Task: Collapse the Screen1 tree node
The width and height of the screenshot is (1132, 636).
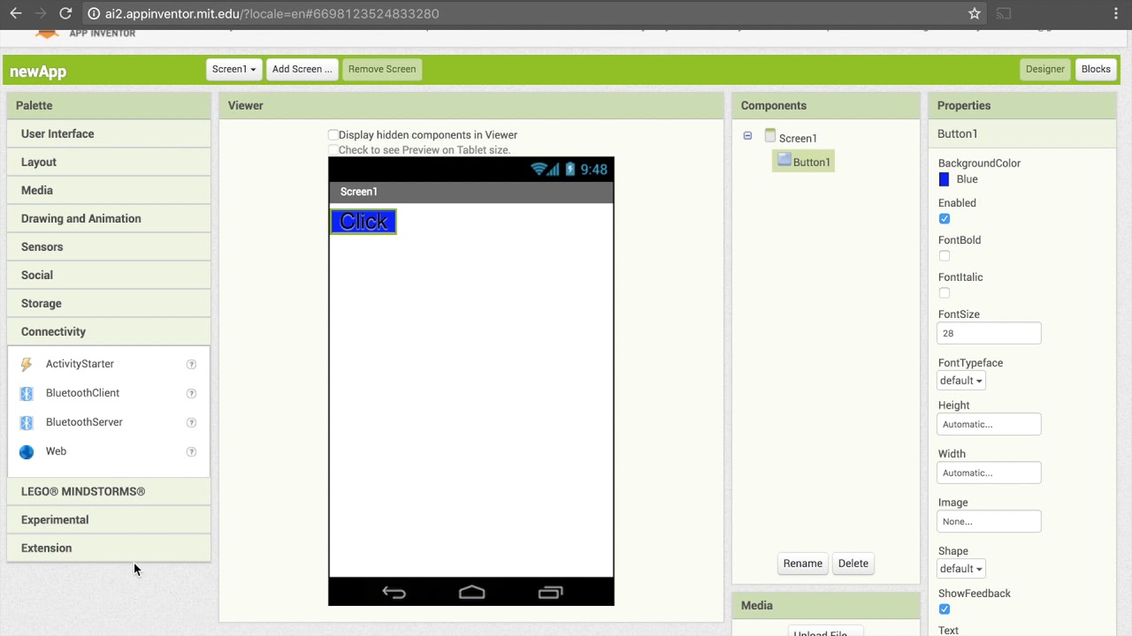Action: pyautogui.click(x=747, y=136)
